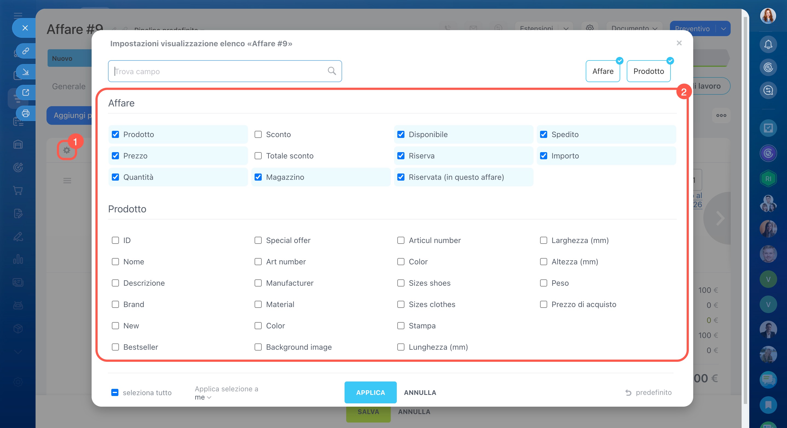Select the Affare section filter
This screenshot has width=787, height=428.
point(602,71)
